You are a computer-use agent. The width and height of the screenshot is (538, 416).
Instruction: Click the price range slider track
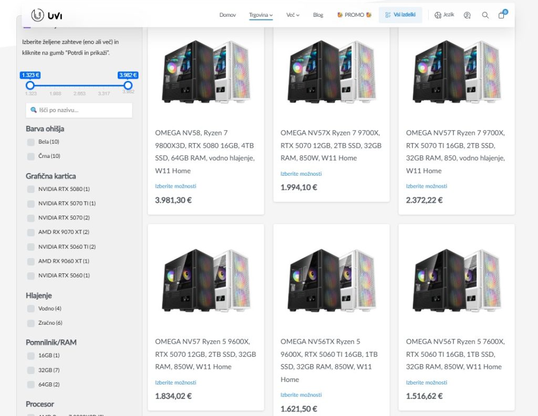(79, 86)
